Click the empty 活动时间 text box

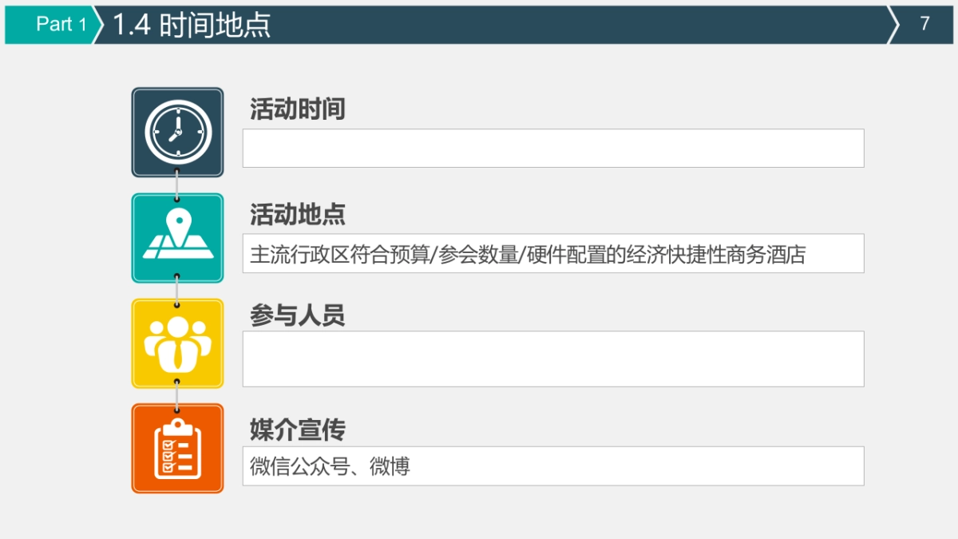click(553, 148)
